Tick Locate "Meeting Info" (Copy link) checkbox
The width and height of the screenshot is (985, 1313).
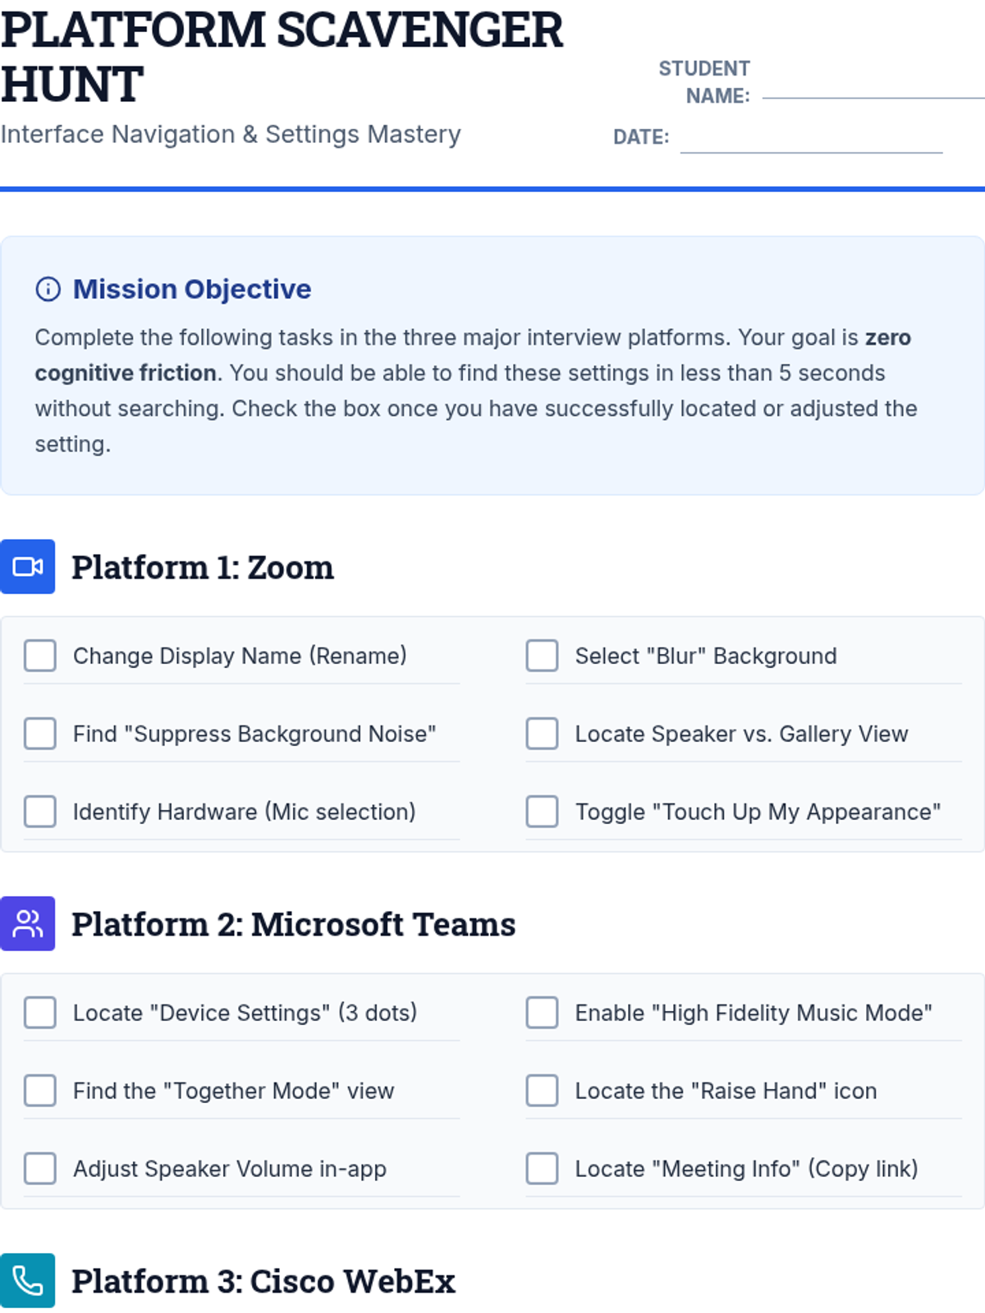click(542, 1169)
